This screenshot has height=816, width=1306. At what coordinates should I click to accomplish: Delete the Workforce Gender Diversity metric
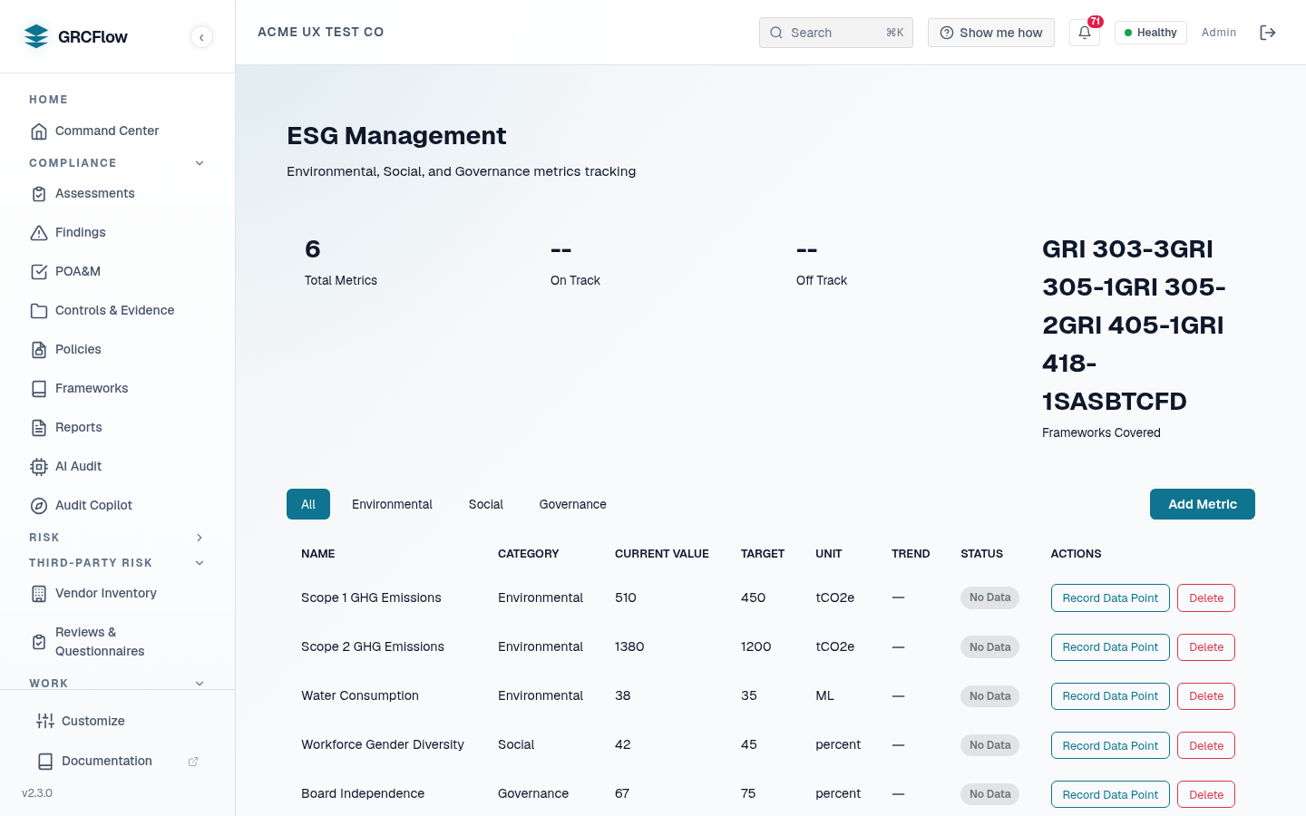[x=1206, y=745]
